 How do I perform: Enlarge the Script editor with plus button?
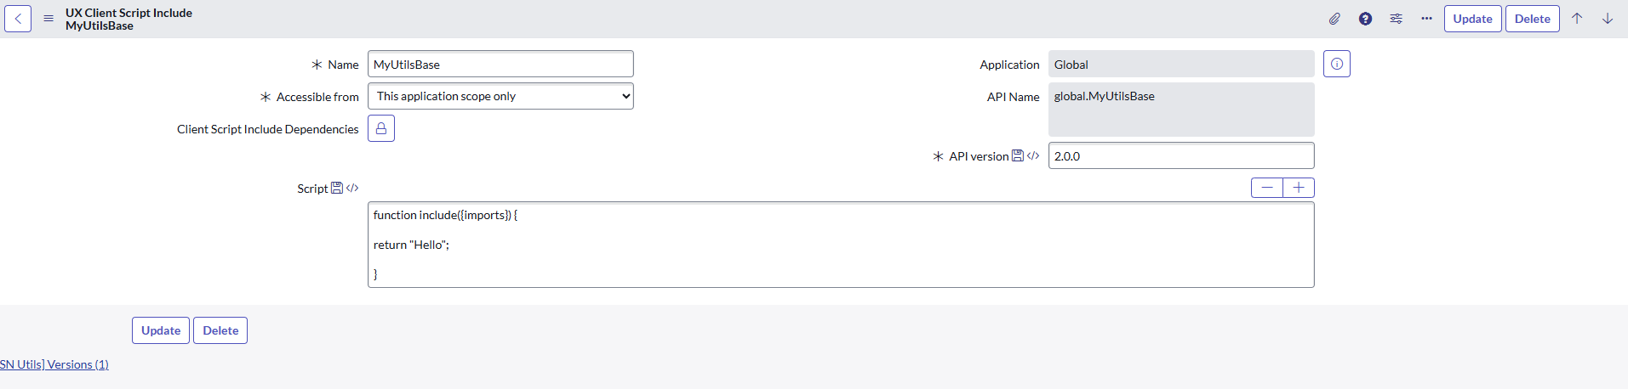click(x=1299, y=188)
